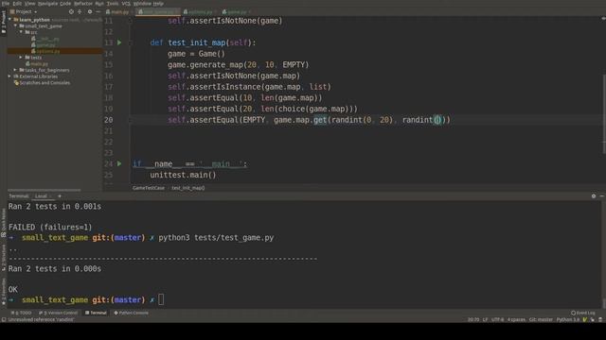Open the Project view dropdown
Screen dimensions: 606x340
(x=24, y=12)
